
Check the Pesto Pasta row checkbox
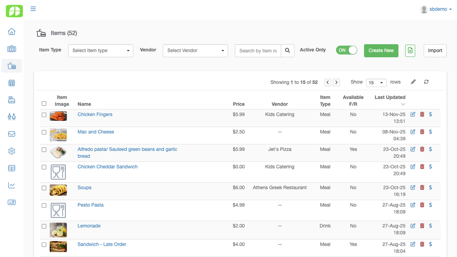coord(44,206)
